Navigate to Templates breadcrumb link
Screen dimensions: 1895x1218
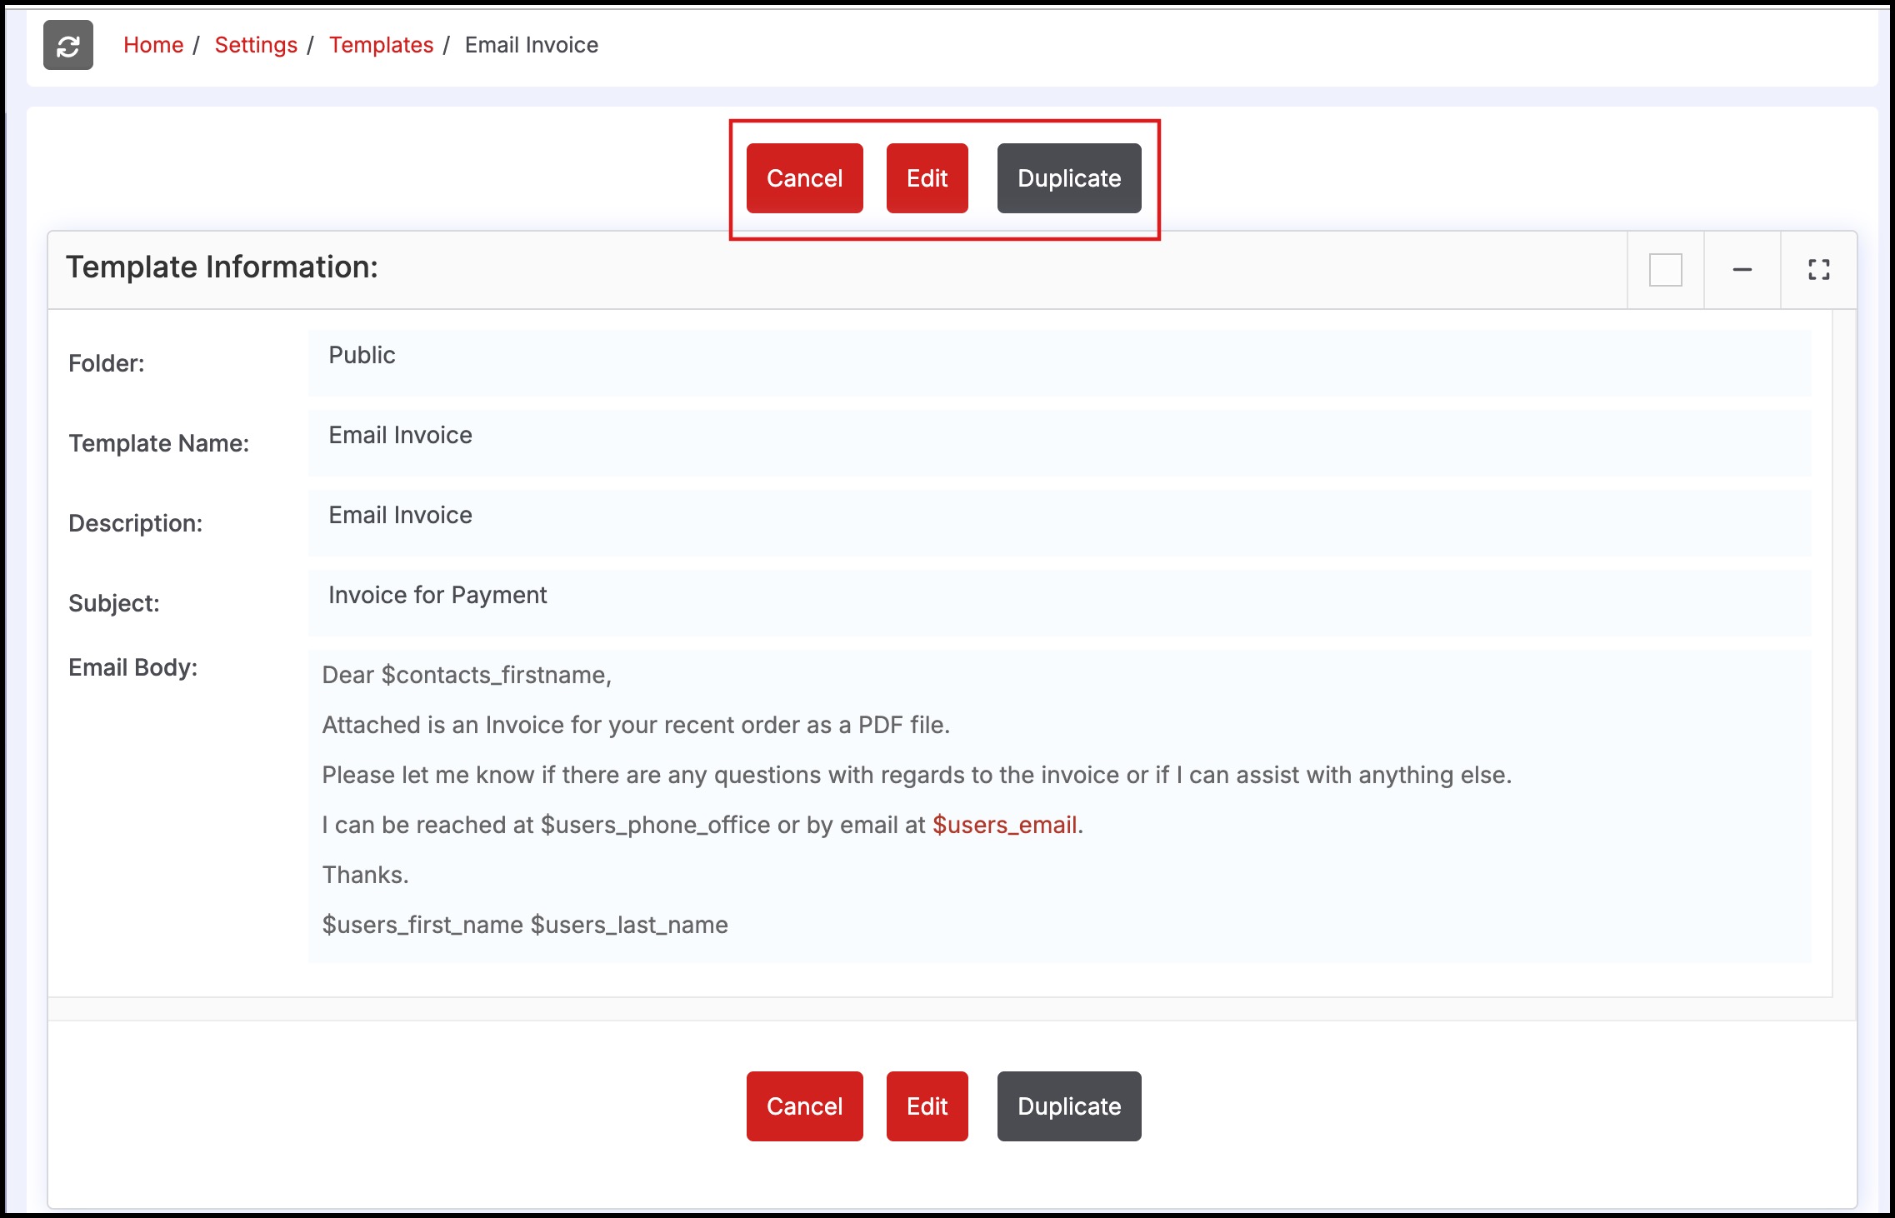[381, 45]
